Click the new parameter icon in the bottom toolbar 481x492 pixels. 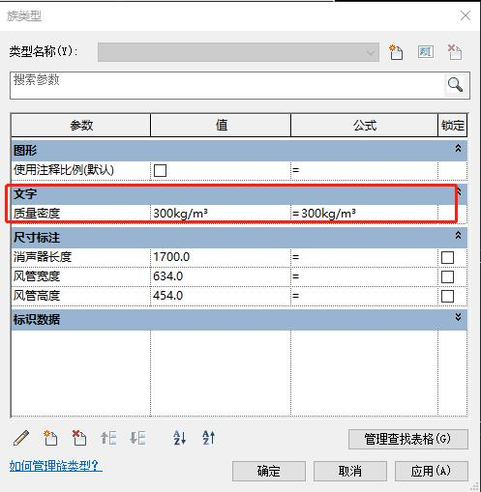tap(50, 438)
